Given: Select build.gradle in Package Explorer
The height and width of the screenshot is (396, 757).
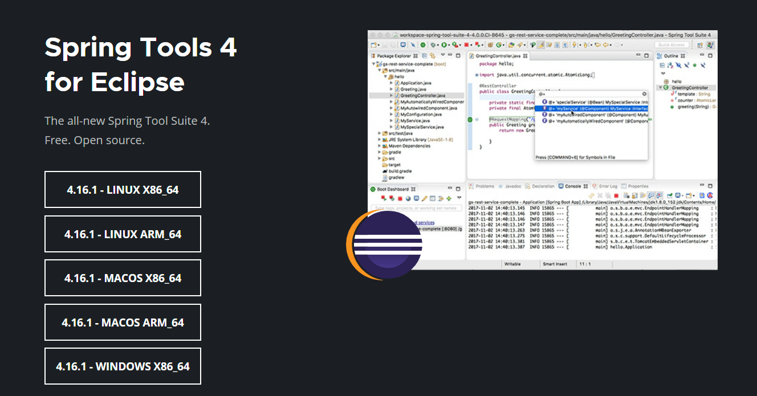Looking at the screenshot, I should pos(400,171).
